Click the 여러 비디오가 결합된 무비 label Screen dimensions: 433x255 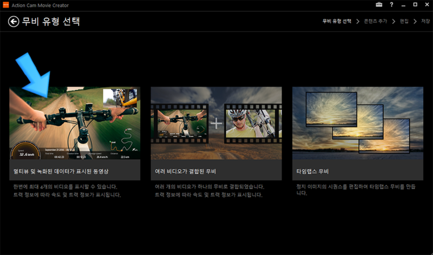186,171
